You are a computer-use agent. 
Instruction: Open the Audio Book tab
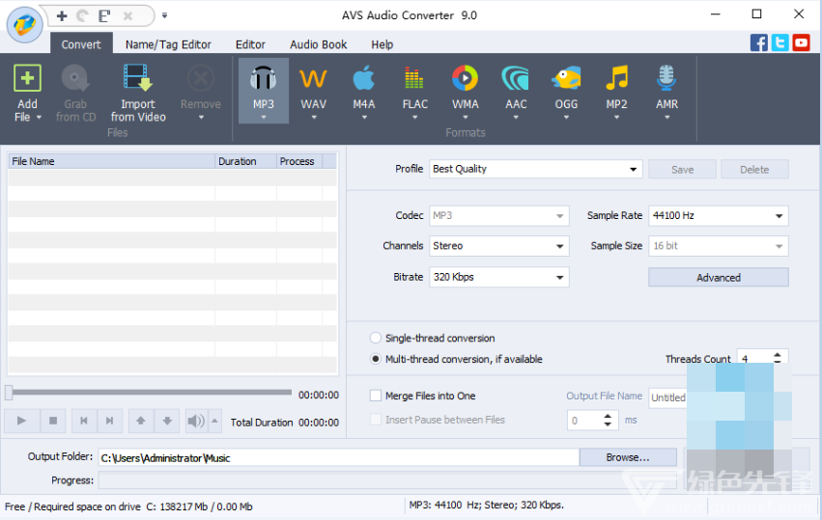[x=318, y=44]
